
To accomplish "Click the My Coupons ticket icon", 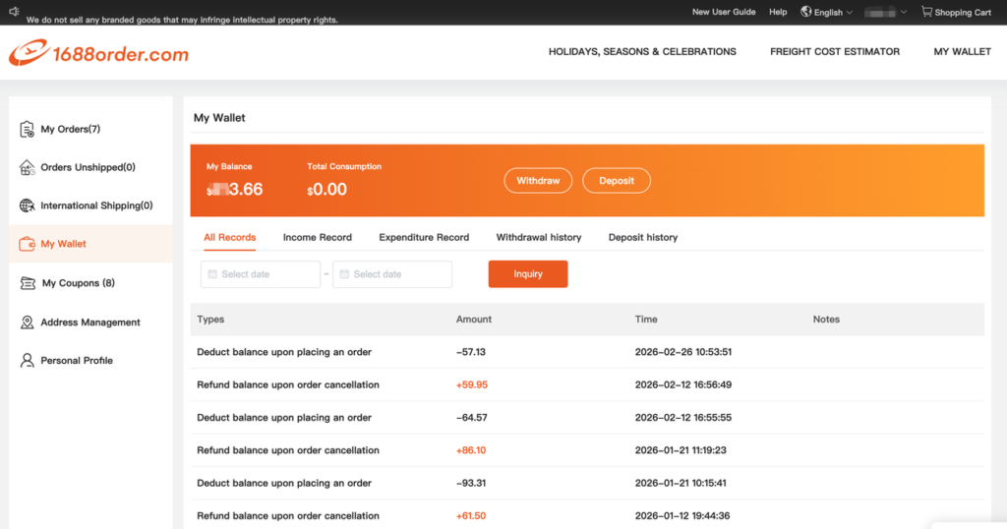I will [28, 283].
